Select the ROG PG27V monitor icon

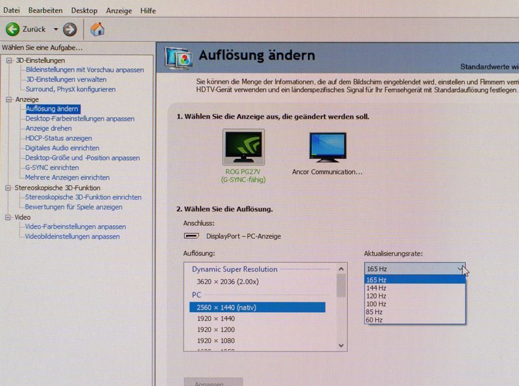click(x=244, y=147)
